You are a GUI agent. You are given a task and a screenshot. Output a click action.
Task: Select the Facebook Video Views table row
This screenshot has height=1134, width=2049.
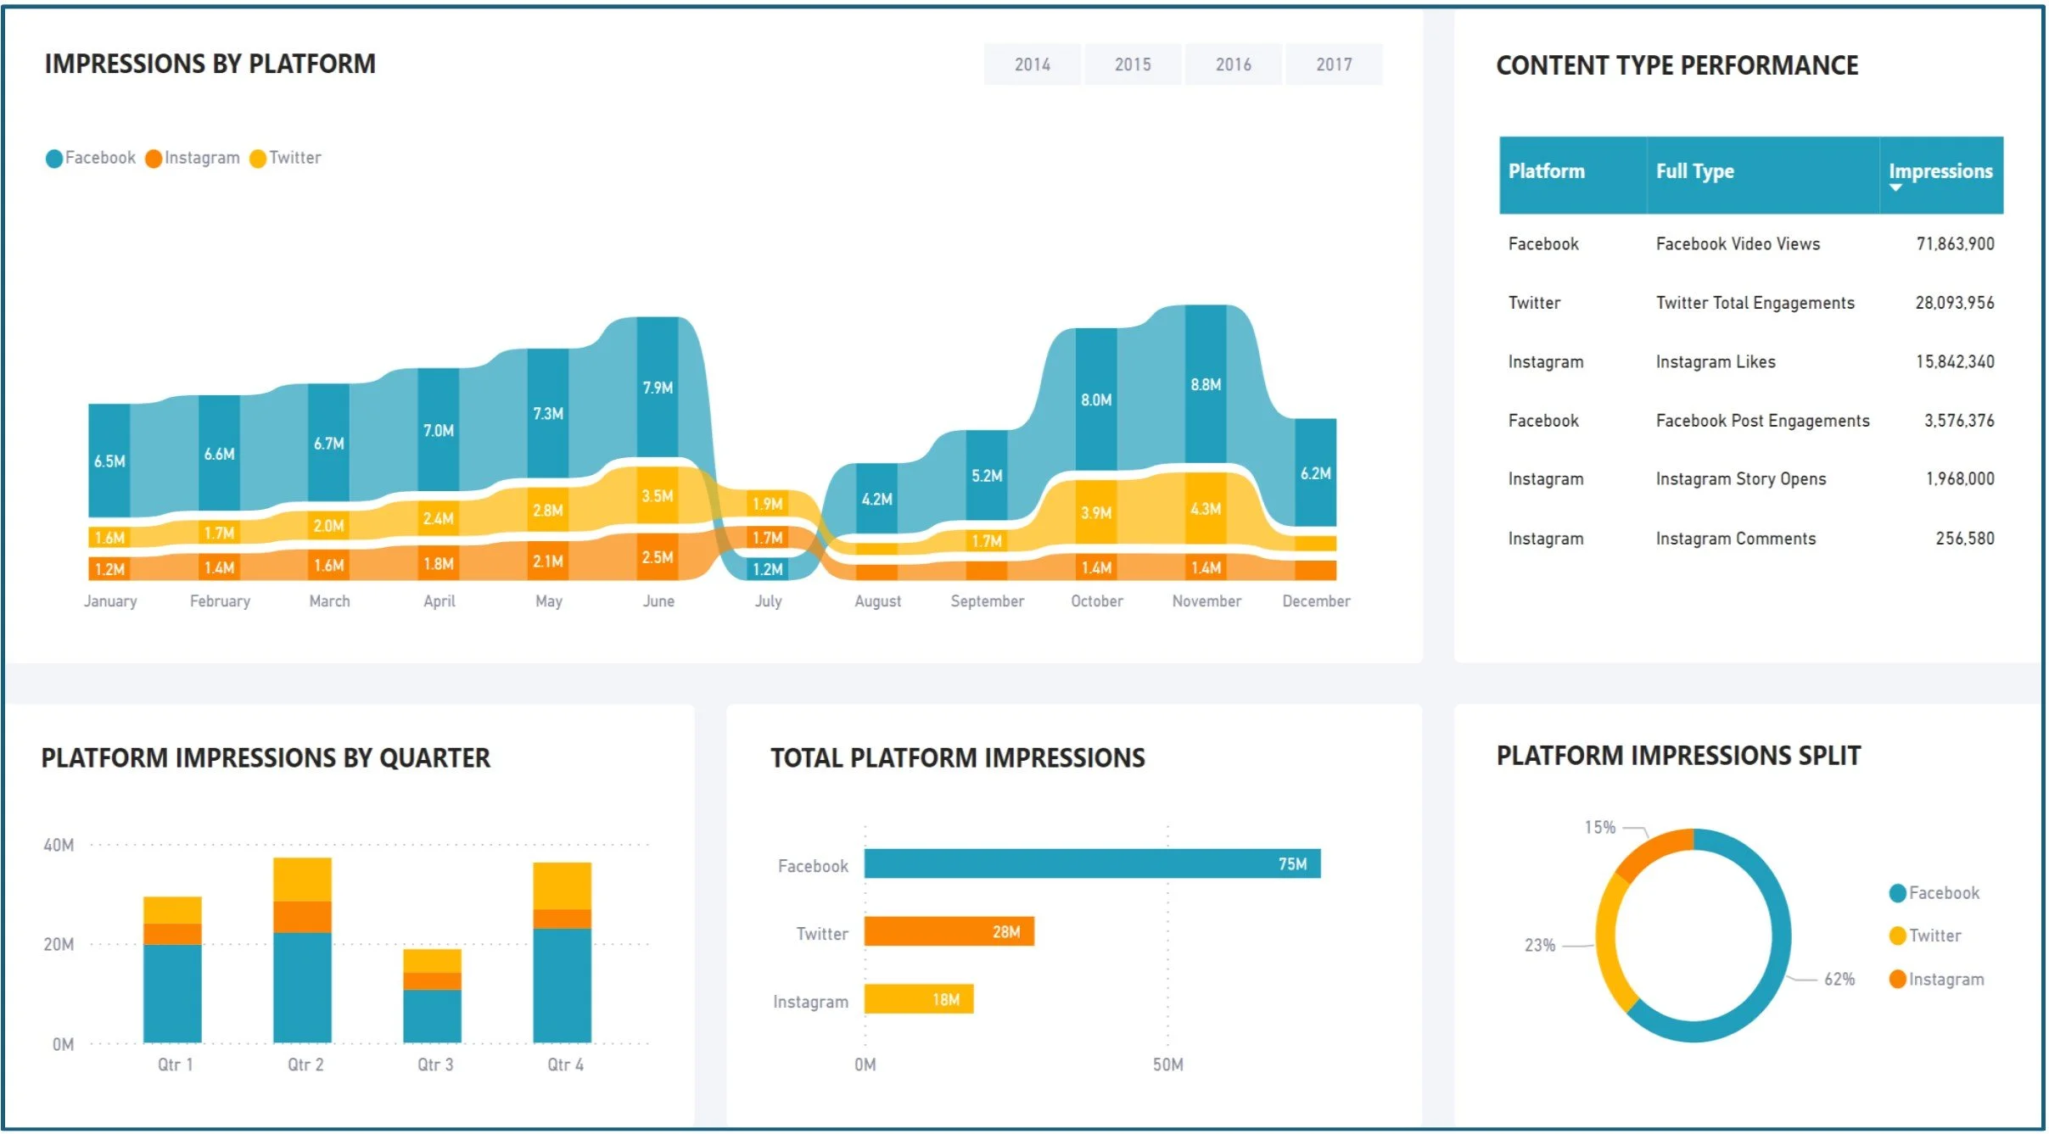point(1738,244)
